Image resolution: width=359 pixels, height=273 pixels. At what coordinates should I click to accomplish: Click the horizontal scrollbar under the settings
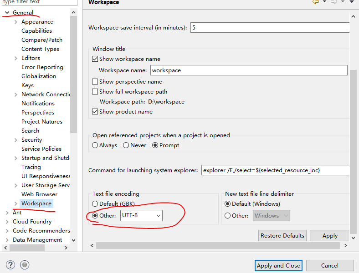point(219,245)
